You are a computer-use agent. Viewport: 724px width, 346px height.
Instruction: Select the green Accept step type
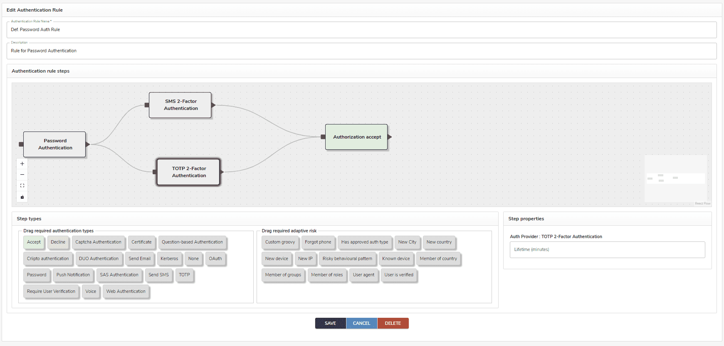point(34,242)
